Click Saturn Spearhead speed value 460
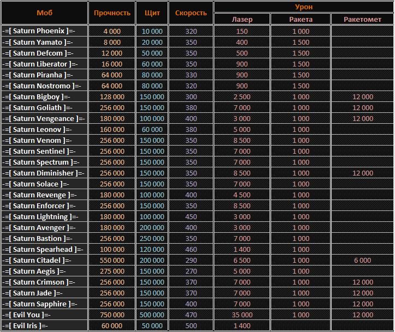The width and height of the screenshot is (395, 332). [191, 249]
